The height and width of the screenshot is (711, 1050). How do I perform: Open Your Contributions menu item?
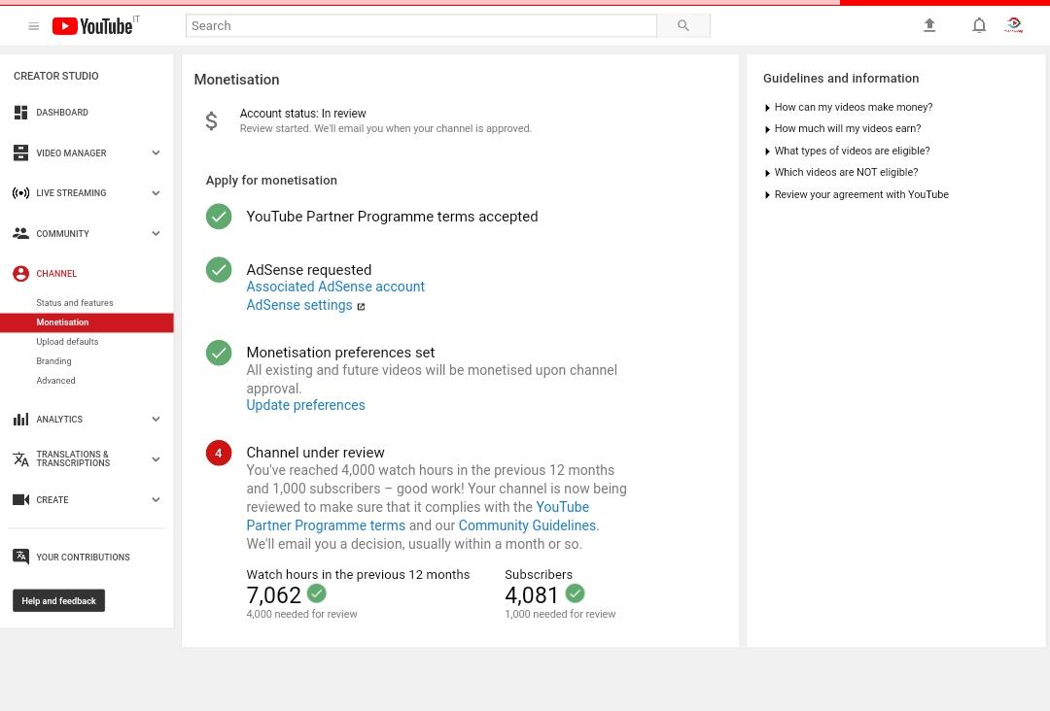coord(83,558)
